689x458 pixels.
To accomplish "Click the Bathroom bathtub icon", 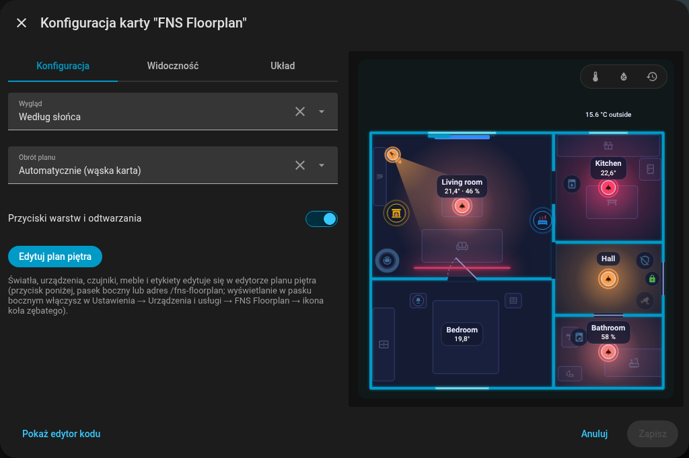I will pos(634,363).
